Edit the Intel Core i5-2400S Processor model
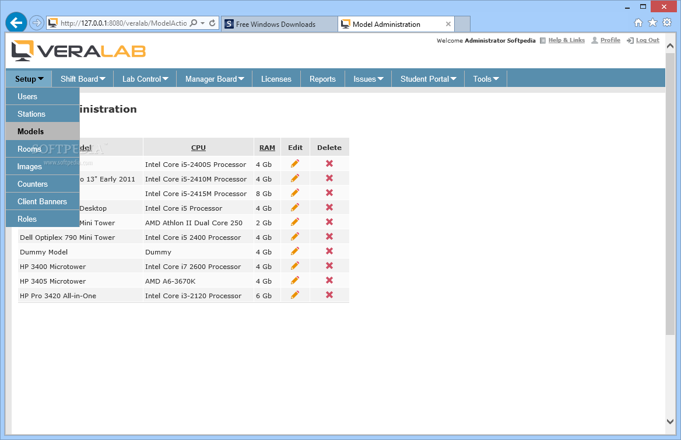The image size is (681, 440). (x=295, y=163)
